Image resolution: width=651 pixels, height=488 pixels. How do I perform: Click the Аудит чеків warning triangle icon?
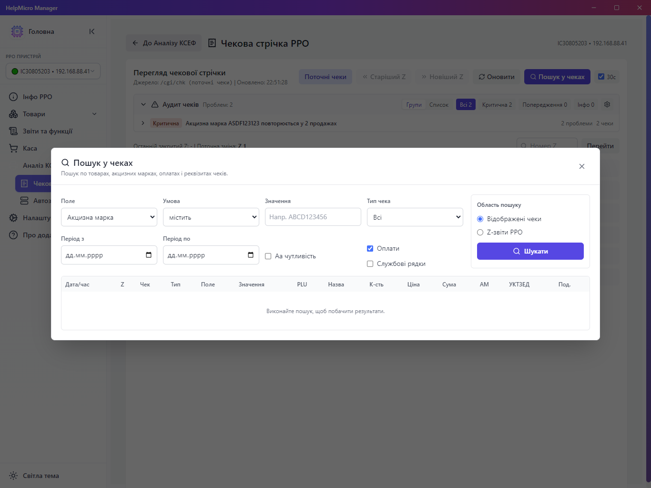(x=155, y=104)
